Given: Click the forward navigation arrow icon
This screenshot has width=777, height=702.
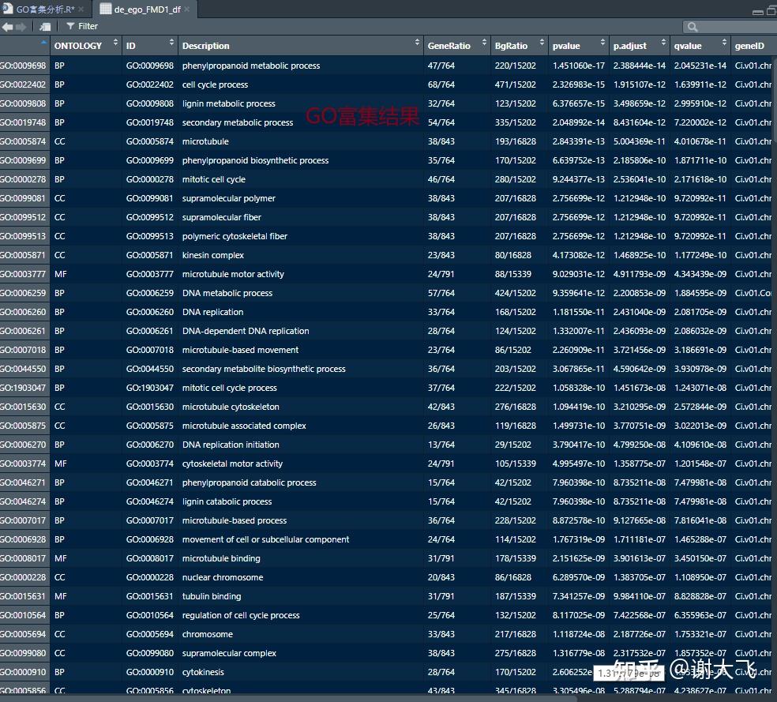Looking at the screenshot, I should (21, 27).
